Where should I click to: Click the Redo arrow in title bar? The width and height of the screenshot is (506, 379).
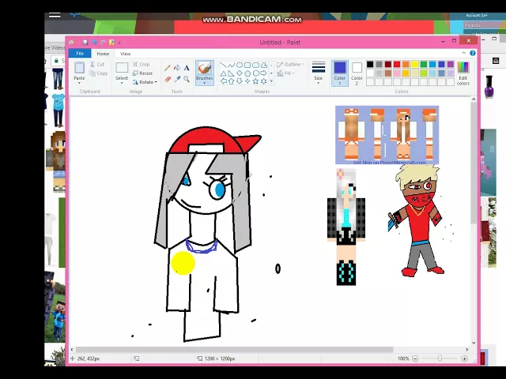coord(103,42)
